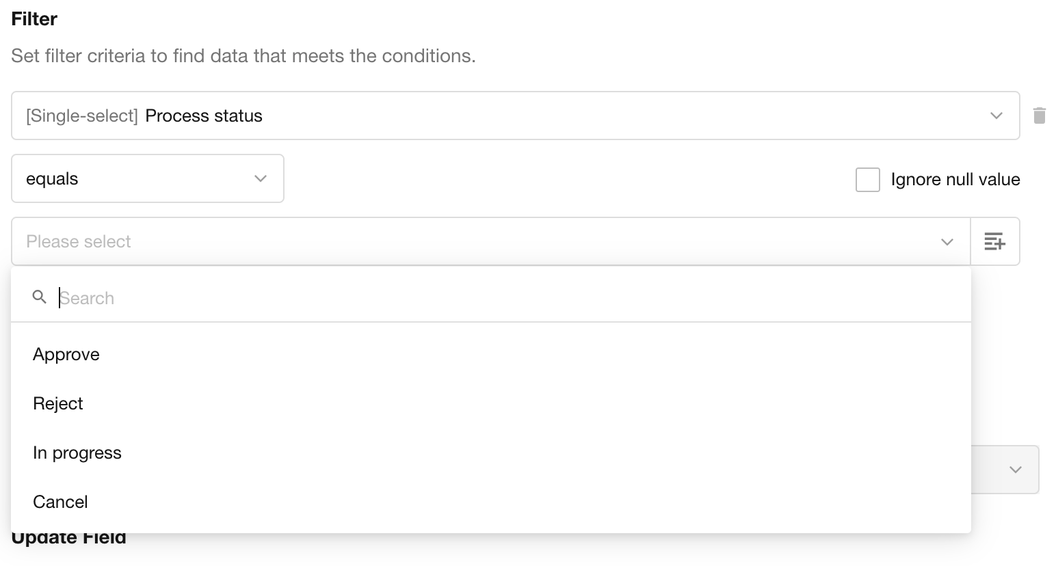Click the [Single-select] type tag
Viewport: 1056px width, 566px height.
click(82, 116)
